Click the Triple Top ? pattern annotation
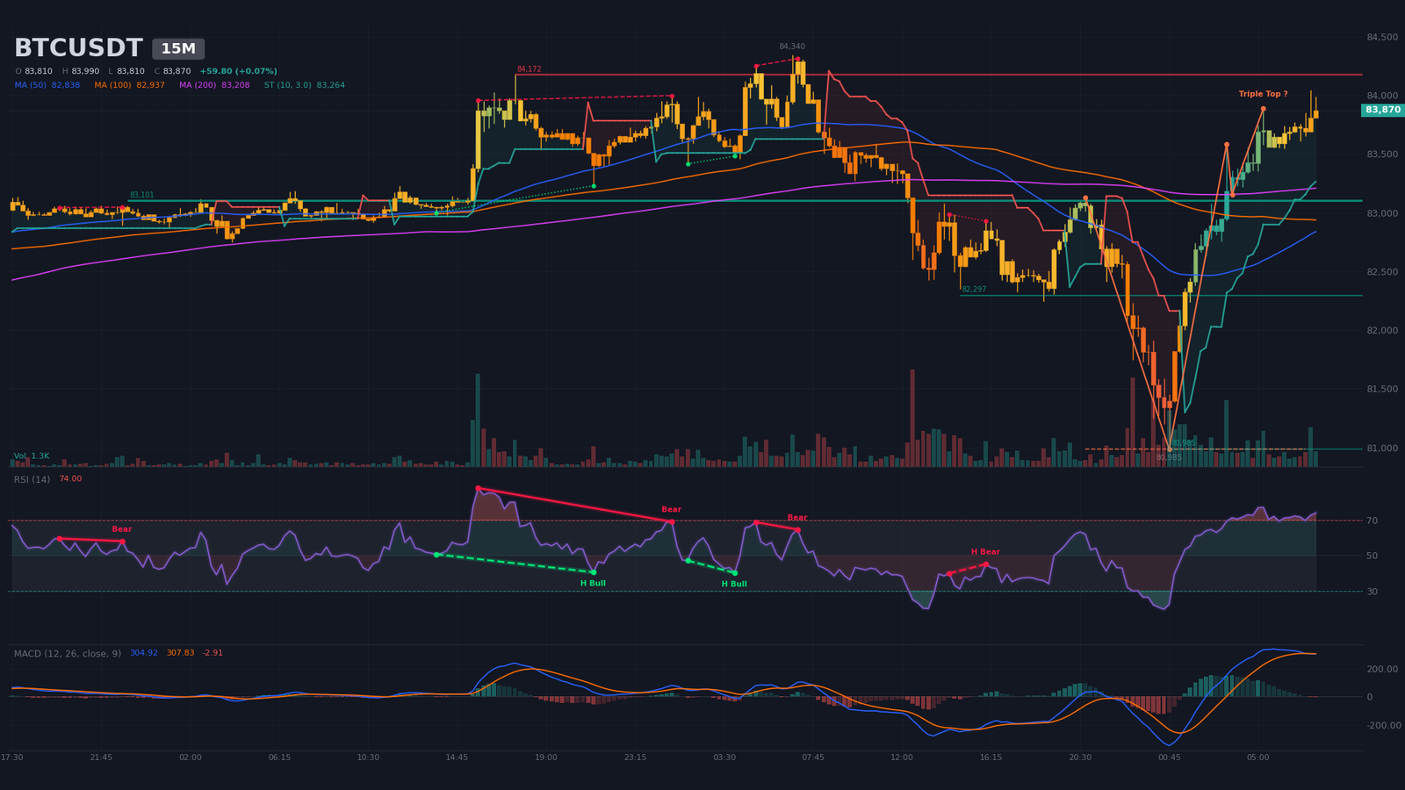The height and width of the screenshot is (790, 1405). (1264, 94)
